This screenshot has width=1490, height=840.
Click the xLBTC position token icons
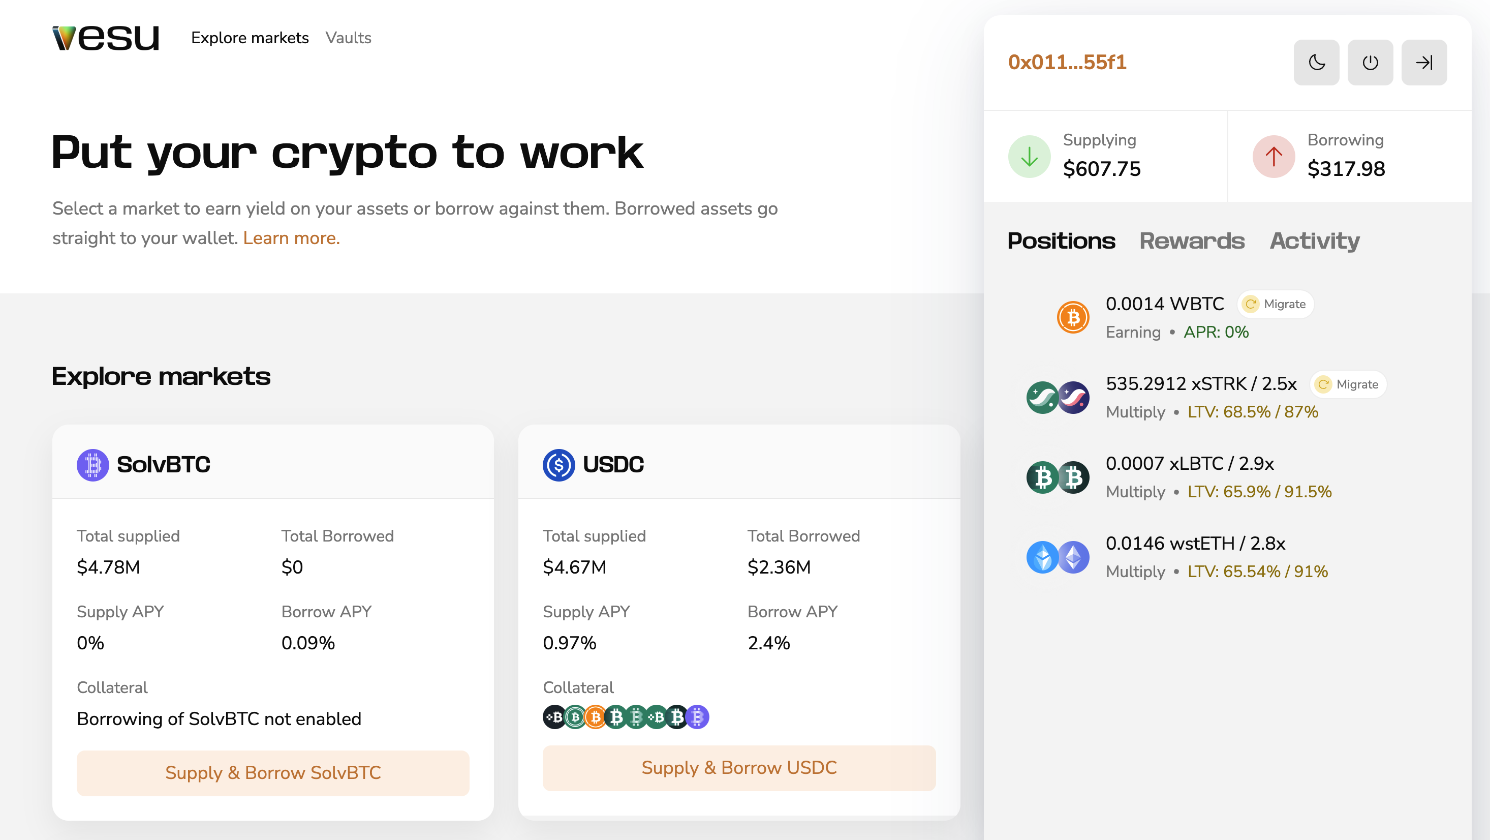pyautogui.click(x=1058, y=477)
